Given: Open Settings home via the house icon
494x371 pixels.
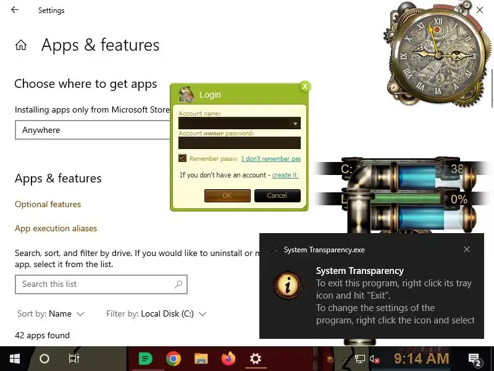Looking at the screenshot, I should pyautogui.click(x=21, y=45).
